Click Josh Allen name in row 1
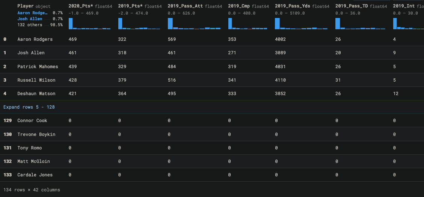Screen dimensions: 424x197 tap(31, 53)
